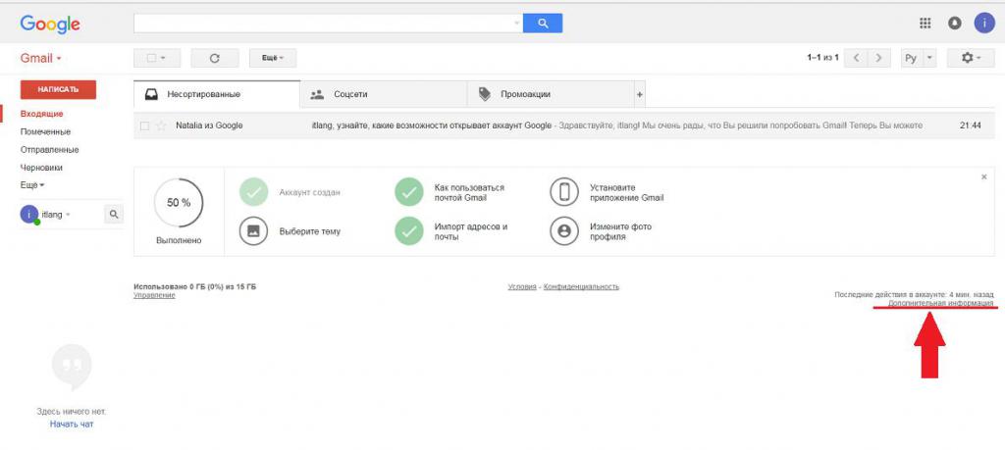Expand the Еще actions dropdown

pyautogui.click(x=273, y=58)
